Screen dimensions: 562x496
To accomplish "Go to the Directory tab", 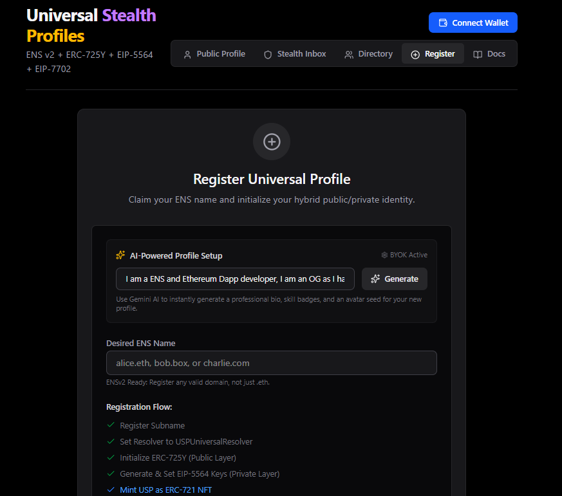I will 368,54.
